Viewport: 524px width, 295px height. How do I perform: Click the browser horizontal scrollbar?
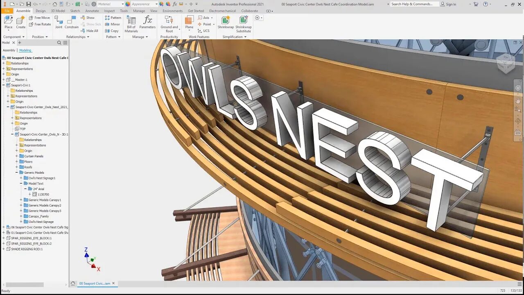pos(25,284)
